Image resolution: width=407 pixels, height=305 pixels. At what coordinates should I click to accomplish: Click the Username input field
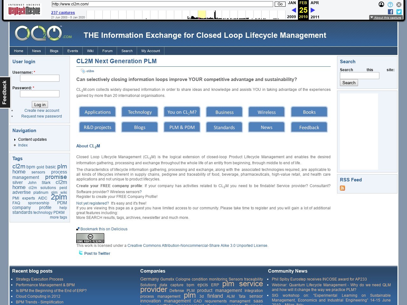(x=40, y=78)
